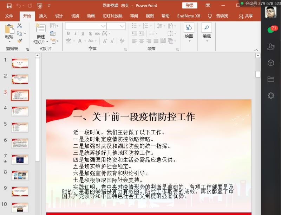Open the 幻灯片放映 ribbon tab
The height and width of the screenshot is (215, 281).
tap(112, 16)
